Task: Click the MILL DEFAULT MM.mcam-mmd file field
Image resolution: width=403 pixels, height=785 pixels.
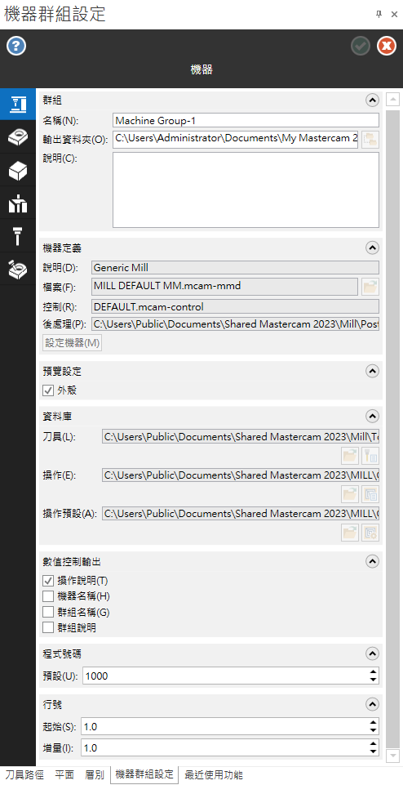Action: (x=224, y=287)
